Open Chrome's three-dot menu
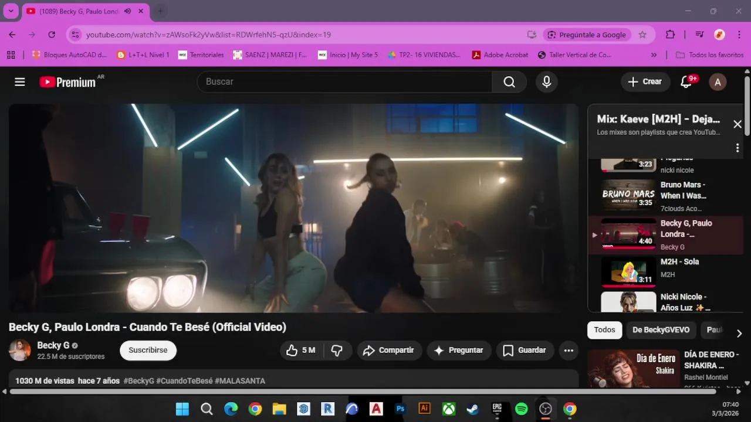Image resolution: width=751 pixels, height=422 pixels. (x=739, y=35)
